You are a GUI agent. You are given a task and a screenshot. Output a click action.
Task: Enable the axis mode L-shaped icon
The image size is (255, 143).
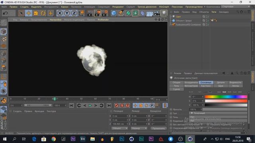[4, 77]
